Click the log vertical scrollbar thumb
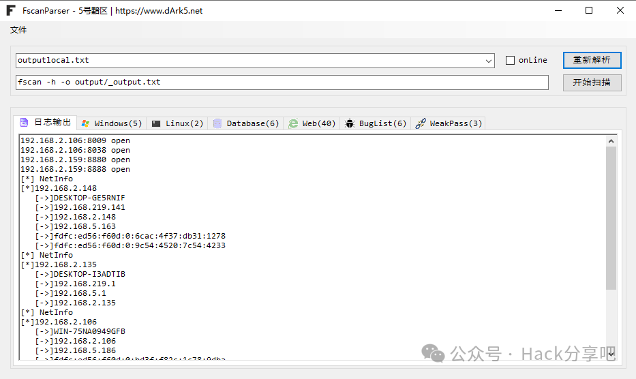636x379 pixels. (x=611, y=218)
